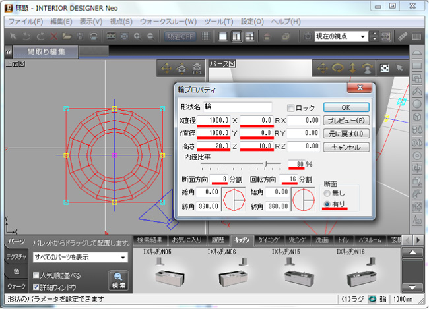Click the grid display toolbar icon
429x309 pixels.
207,36
